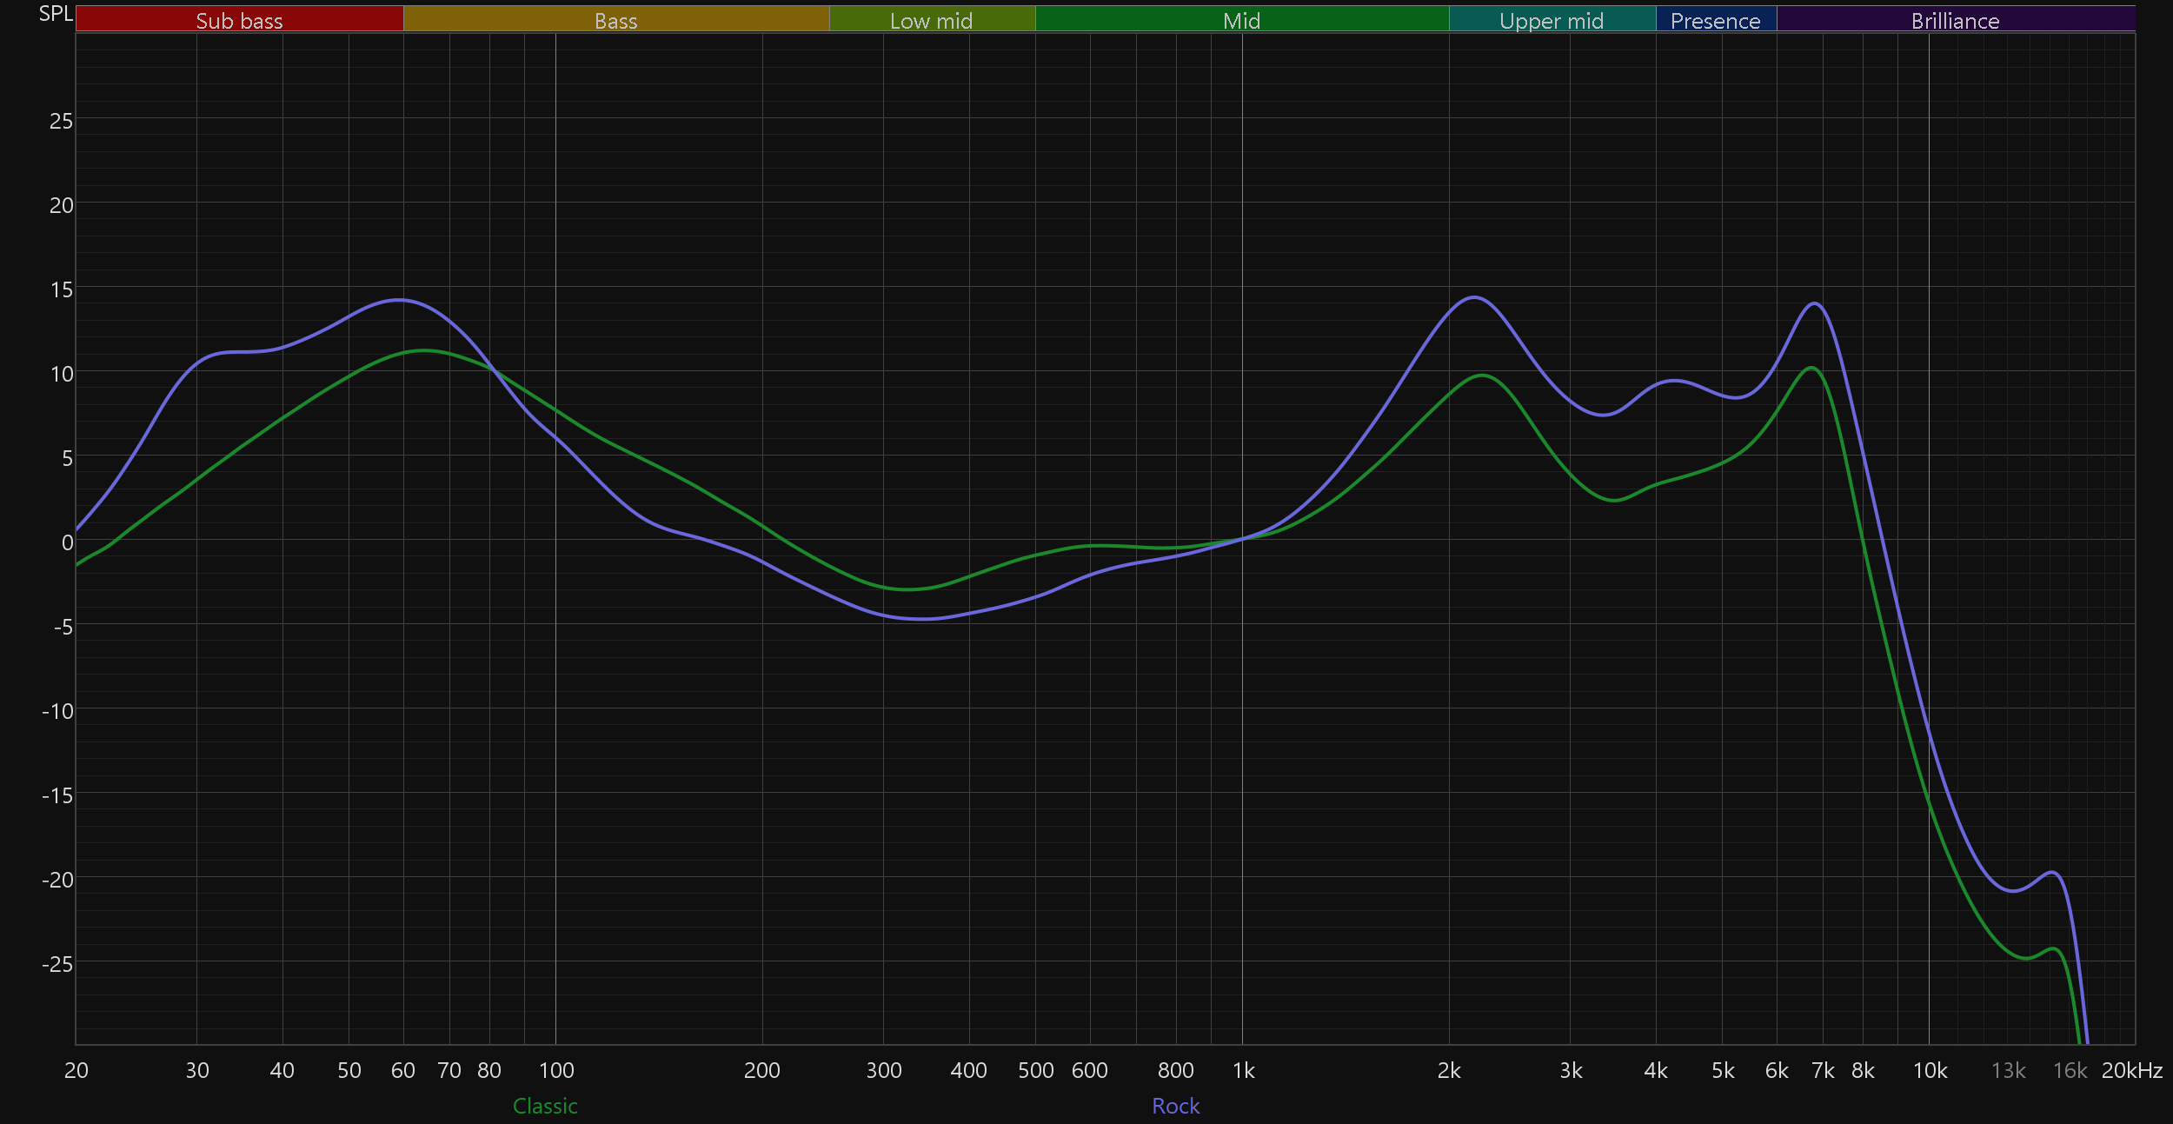Click the Brilliance band header
Image resolution: width=2173 pixels, height=1124 pixels.
pyautogui.click(x=1955, y=20)
